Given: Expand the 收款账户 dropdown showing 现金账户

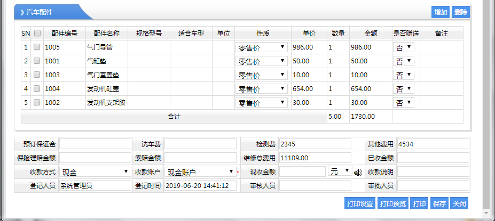Looking at the screenshot, I should (x=199, y=171).
